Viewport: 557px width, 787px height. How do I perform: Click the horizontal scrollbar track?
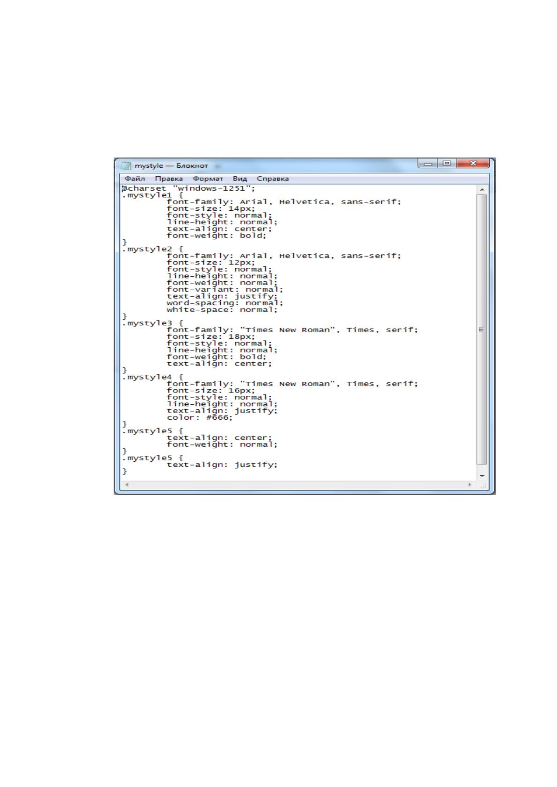tap(298, 485)
